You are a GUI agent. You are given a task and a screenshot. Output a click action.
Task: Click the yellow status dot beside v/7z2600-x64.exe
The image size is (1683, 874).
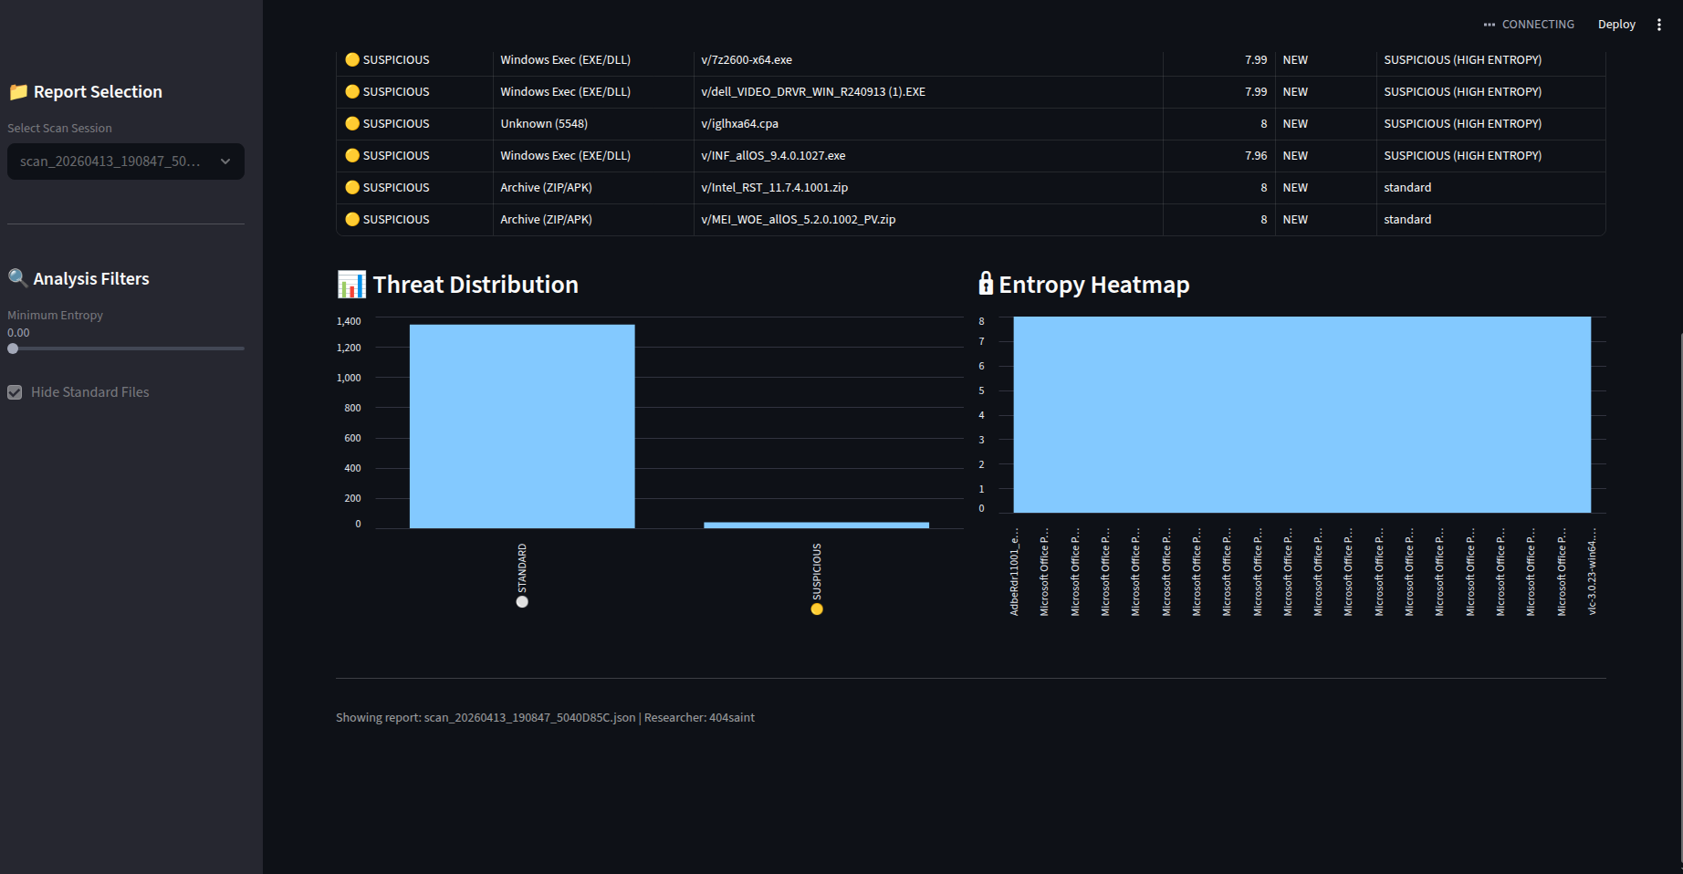tap(352, 59)
